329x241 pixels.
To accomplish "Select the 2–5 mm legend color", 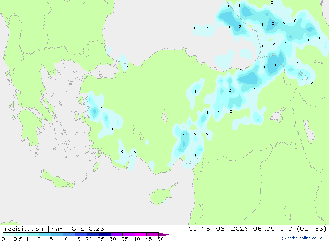I will [x=45, y=234].
